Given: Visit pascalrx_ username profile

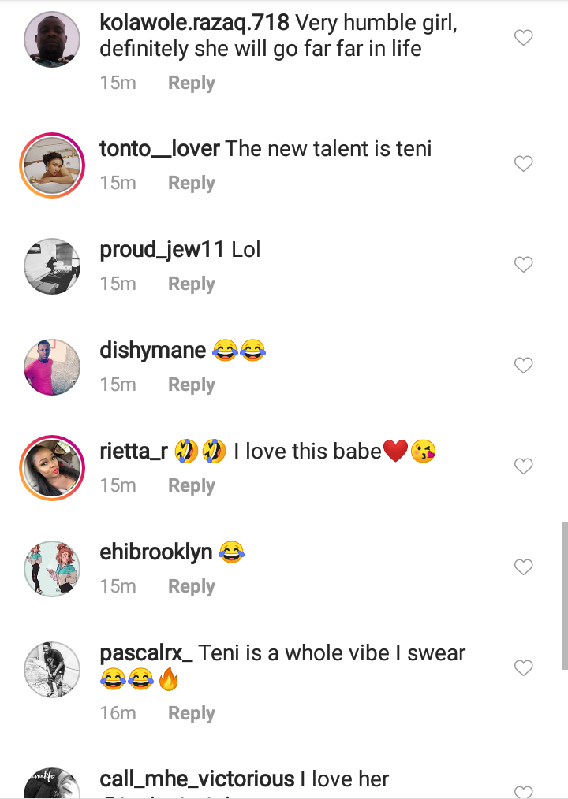Looking at the screenshot, I should [x=147, y=653].
